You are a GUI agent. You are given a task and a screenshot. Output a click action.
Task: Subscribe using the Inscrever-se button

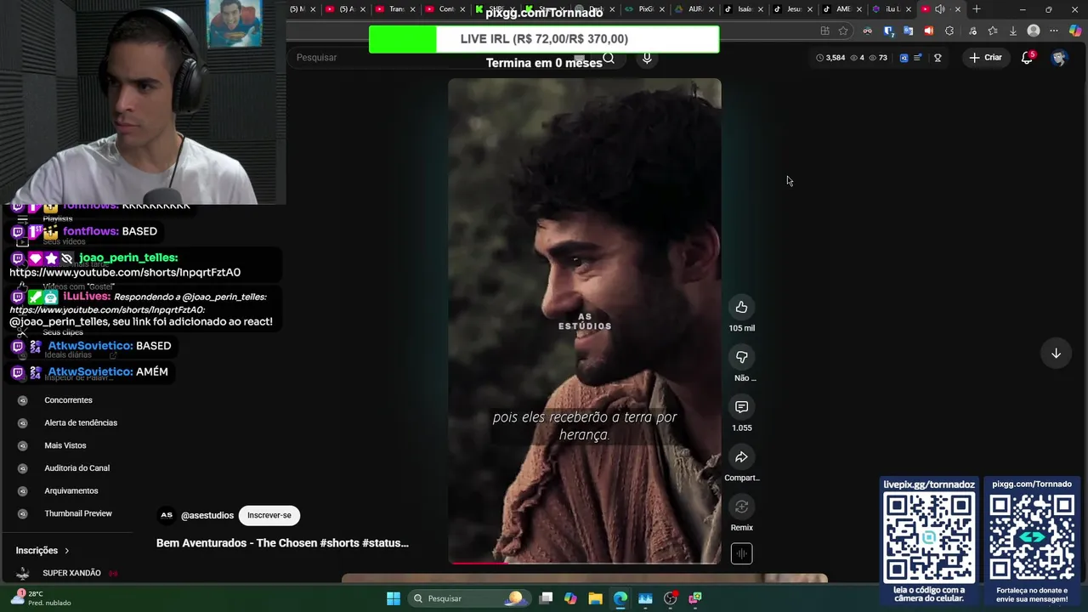pos(269,515)
